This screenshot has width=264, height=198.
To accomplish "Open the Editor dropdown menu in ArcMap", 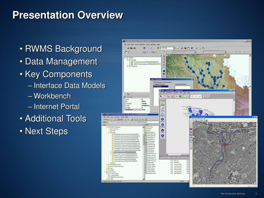I will 154,52.
